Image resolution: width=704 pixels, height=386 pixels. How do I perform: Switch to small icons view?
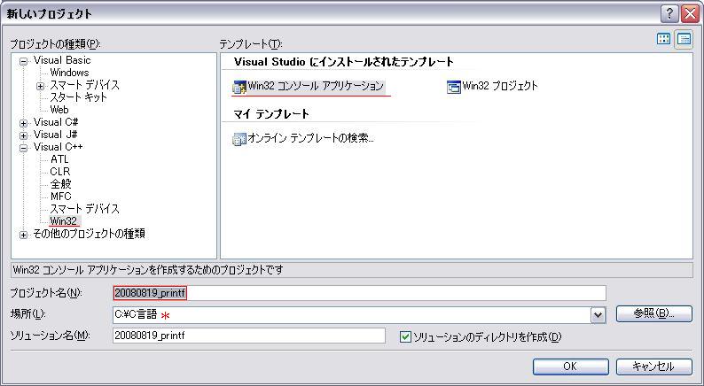point(684,39)
